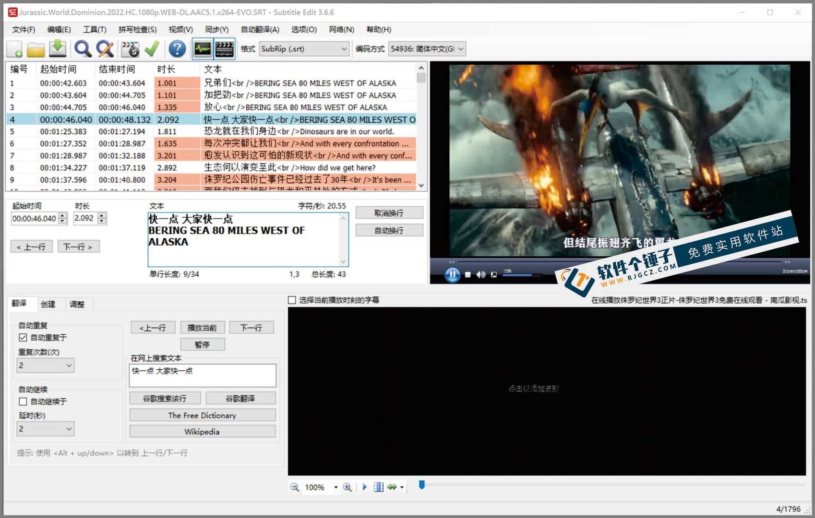Zoom in the waveform with plus magnifier
This screenshot has height=518, width=815.
[x=348, y=487]
